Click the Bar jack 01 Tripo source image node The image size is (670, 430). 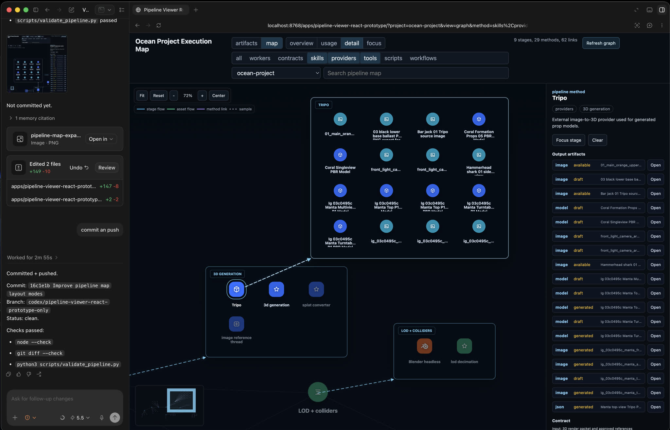point(432,119)
